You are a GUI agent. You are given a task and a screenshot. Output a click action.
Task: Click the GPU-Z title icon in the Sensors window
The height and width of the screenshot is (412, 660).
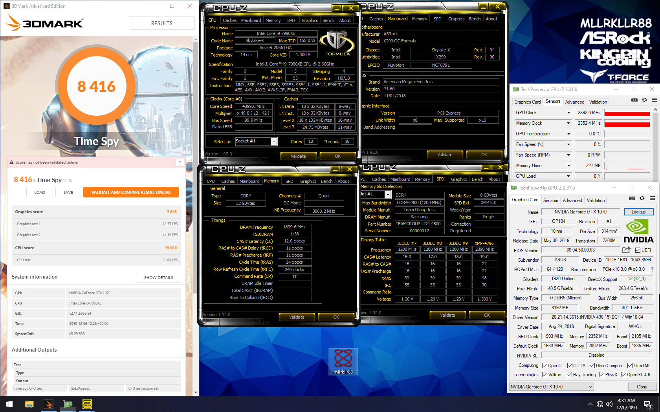(x=516, y=89)
